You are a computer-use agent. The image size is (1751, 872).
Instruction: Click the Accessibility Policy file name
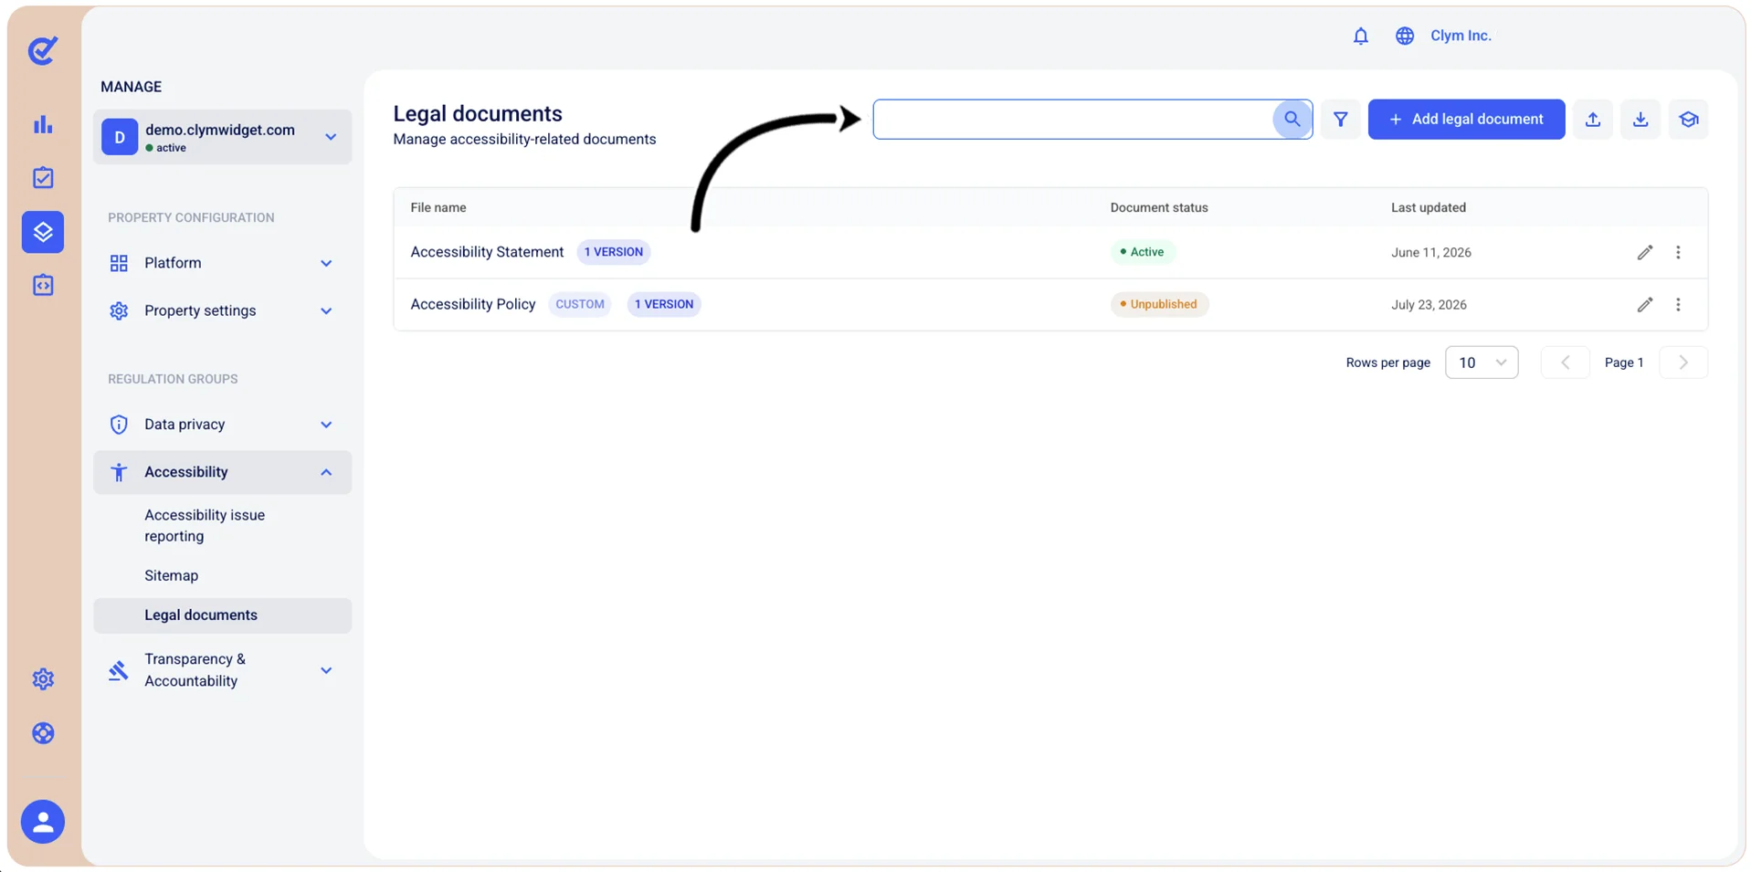(473, 304)
